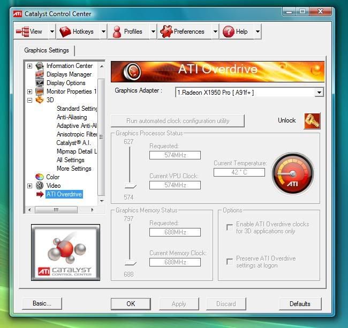The height and width of the screenshot is (328, 348).
Task: Click the tree horizontal scrollbar thumb
Action: (56, 210)
